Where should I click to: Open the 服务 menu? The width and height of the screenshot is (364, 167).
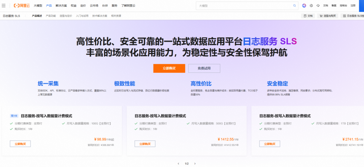(114, 6)
